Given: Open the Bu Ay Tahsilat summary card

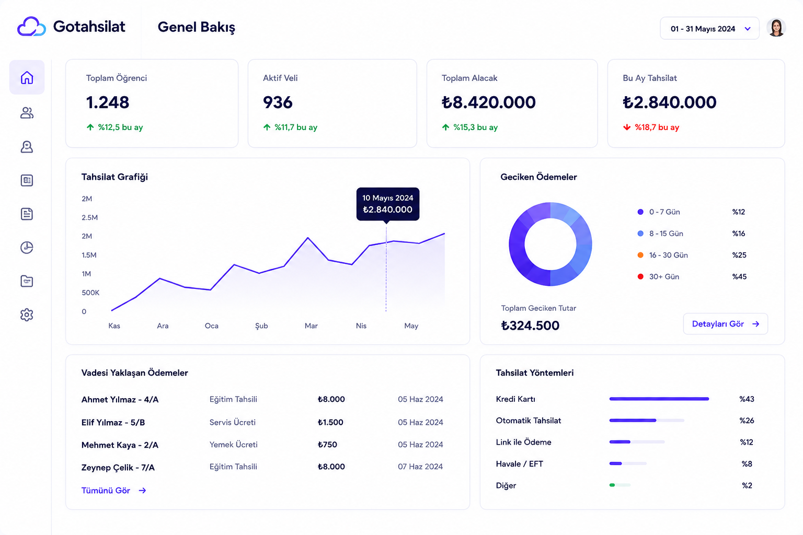Looking at the screenshot, I should (x=696, y=103).
